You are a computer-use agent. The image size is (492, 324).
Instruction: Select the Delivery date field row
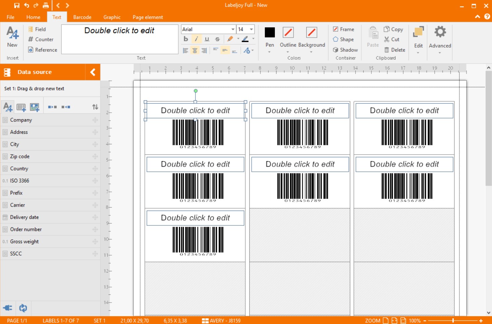tap(50, 217)
